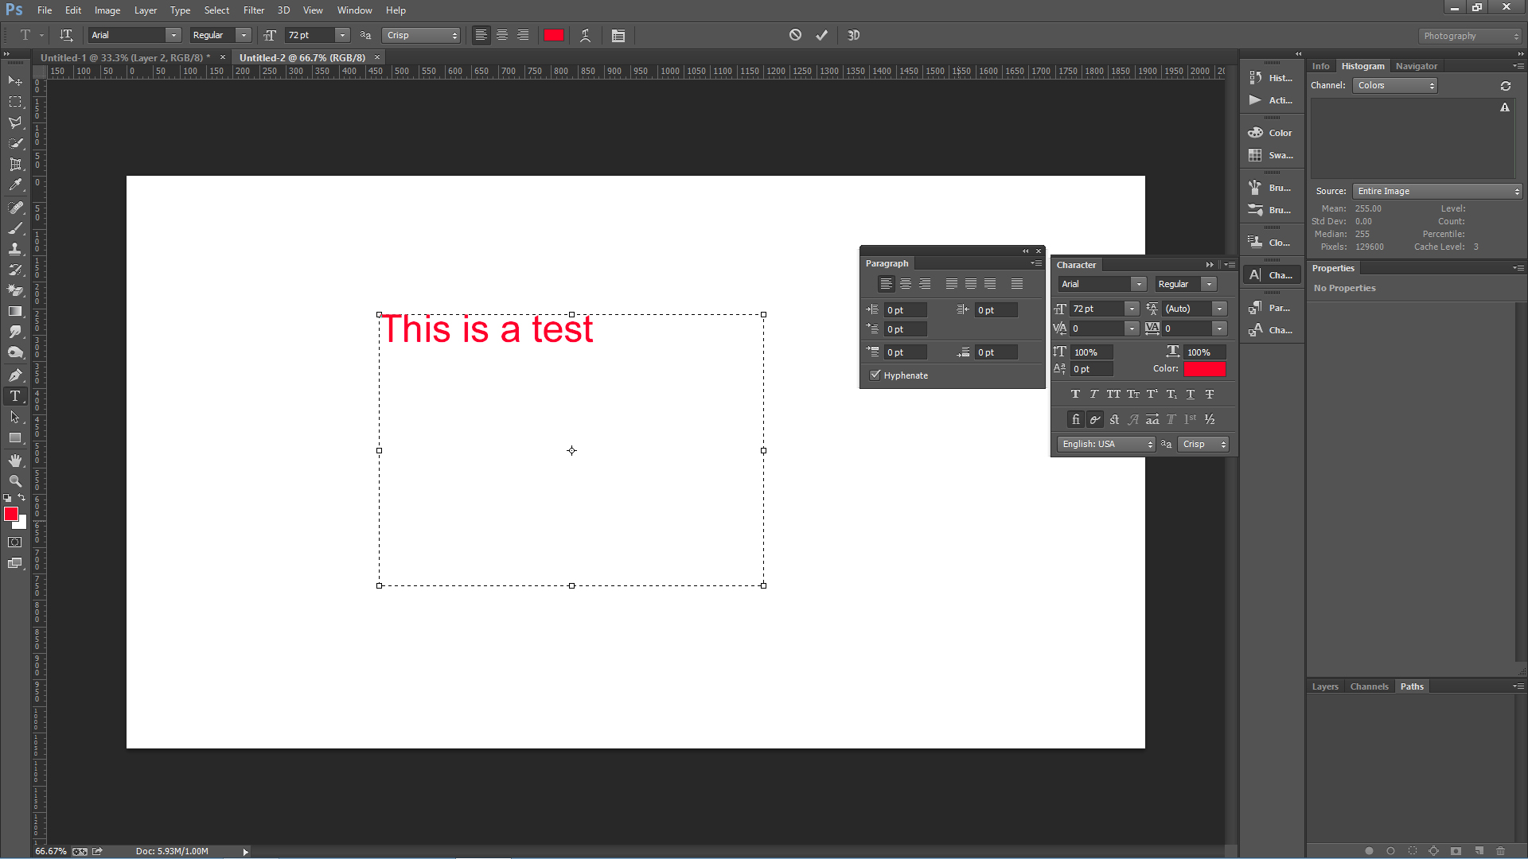Toggle the Hyphenate checkbox
This screenshot has width=1528, height=859.
pos(875,375)
